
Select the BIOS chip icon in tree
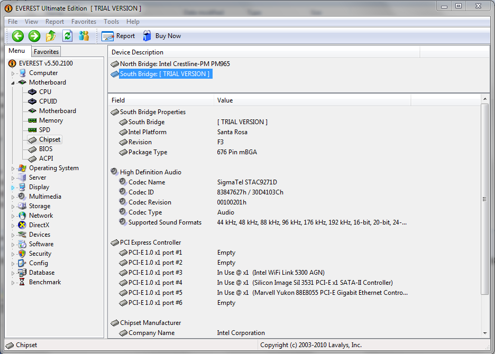pyautogui.click(x=32, y=149)
